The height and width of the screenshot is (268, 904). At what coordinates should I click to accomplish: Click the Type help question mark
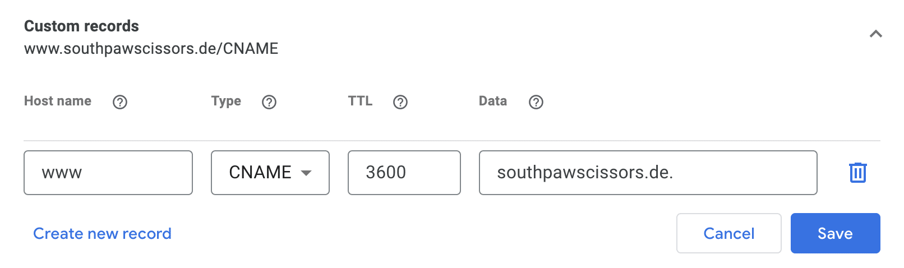pos(269,102)
